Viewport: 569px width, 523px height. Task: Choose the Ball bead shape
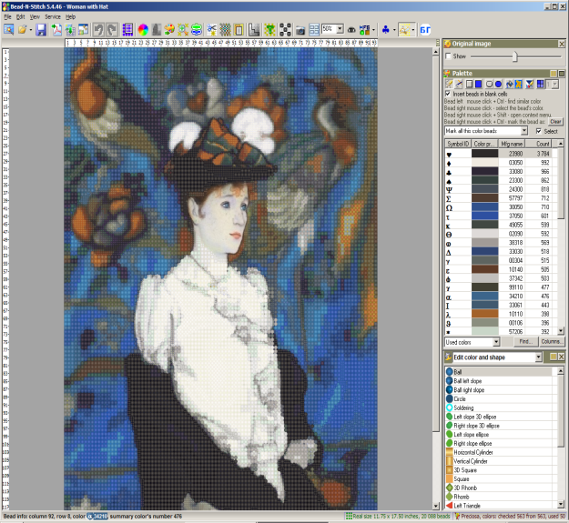click(x=499, y=372)
